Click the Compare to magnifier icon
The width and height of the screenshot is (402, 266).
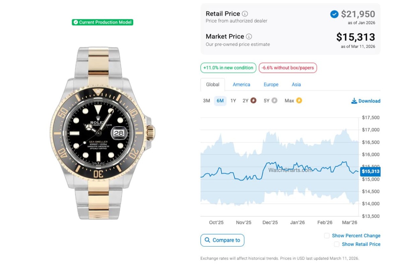[207, 240]
